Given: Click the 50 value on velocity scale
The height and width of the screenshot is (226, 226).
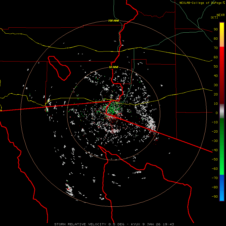Looking at the screenshot, I should tap(216, 67).
